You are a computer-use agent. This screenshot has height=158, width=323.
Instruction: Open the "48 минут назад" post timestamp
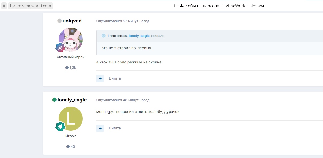pos(136,100)
